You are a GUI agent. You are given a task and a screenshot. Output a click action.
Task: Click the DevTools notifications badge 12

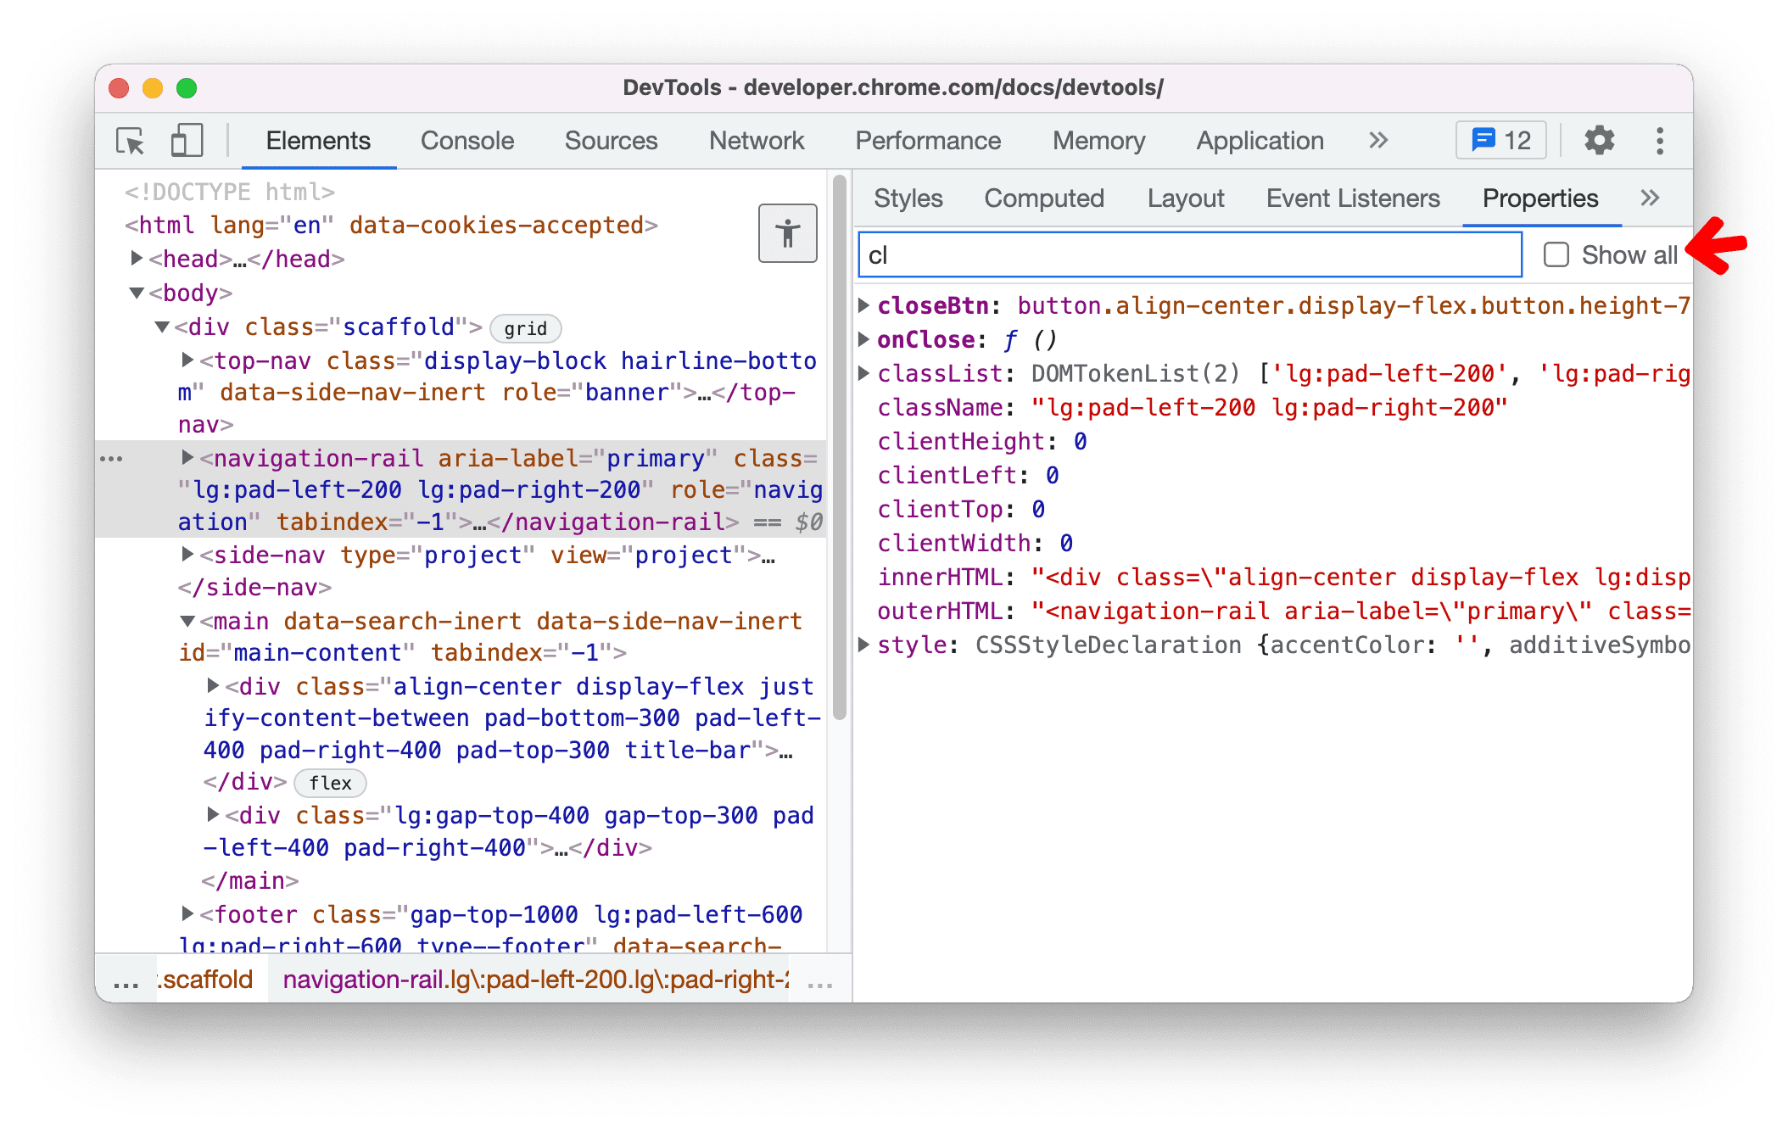(1497, 140)
